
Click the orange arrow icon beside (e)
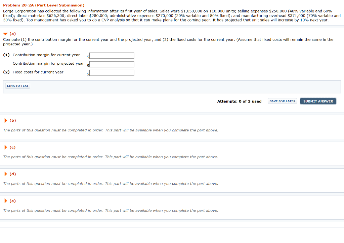tap(5, 201)
